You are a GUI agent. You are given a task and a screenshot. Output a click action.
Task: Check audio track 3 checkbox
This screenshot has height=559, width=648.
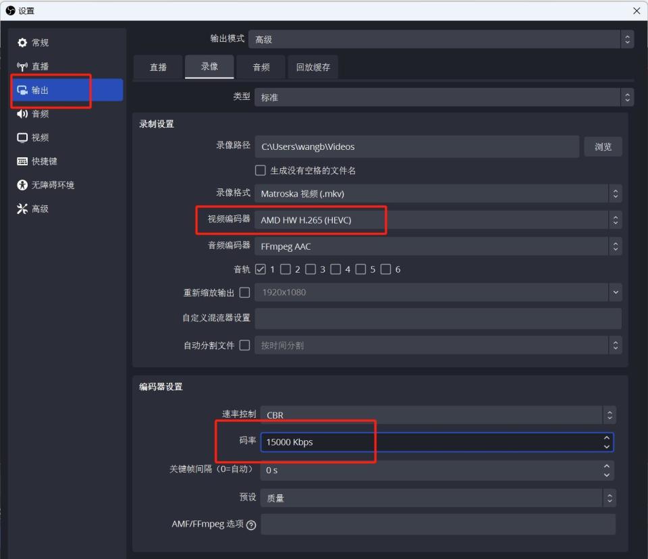[310, 269]
